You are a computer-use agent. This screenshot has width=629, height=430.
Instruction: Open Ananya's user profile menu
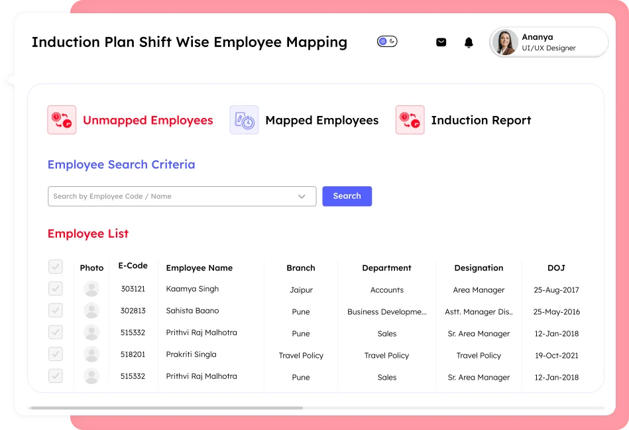coord(548,42)
